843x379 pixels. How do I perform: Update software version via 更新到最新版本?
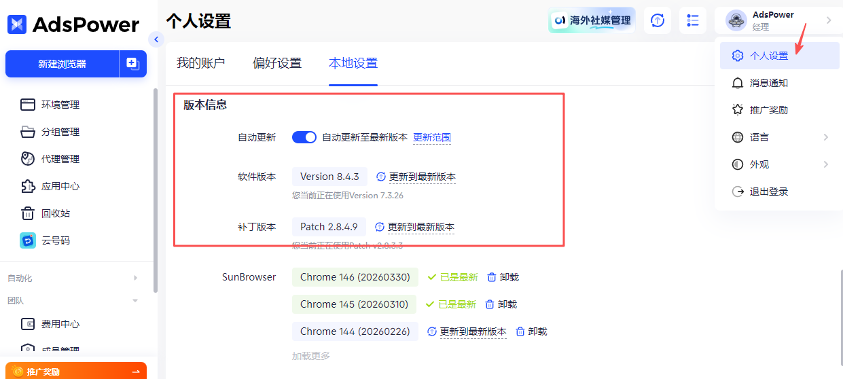422,177
